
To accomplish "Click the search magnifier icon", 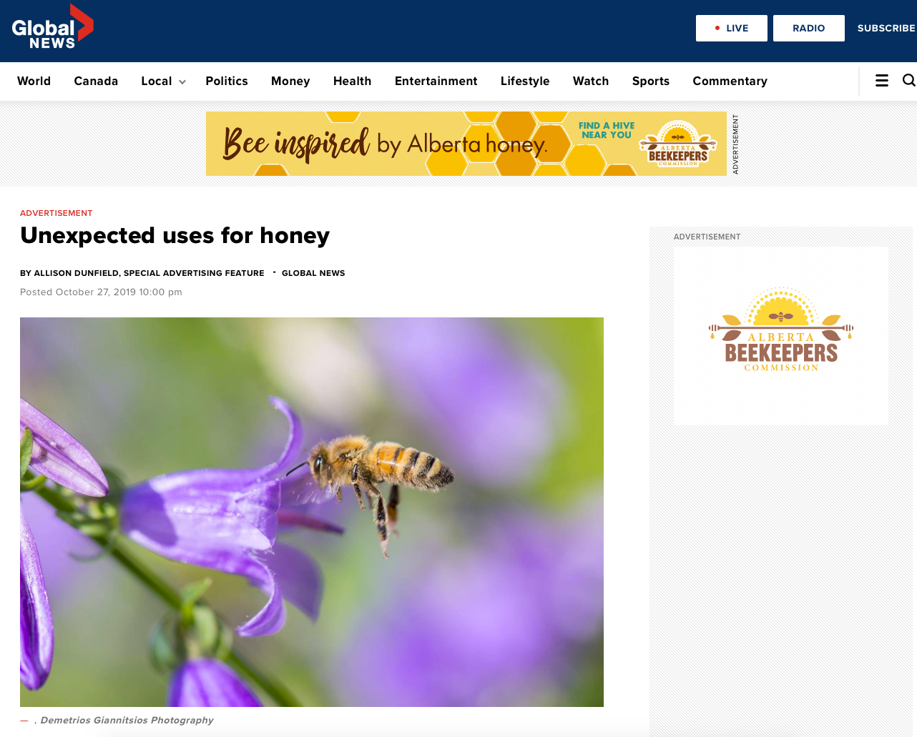I will coord(908,81).
